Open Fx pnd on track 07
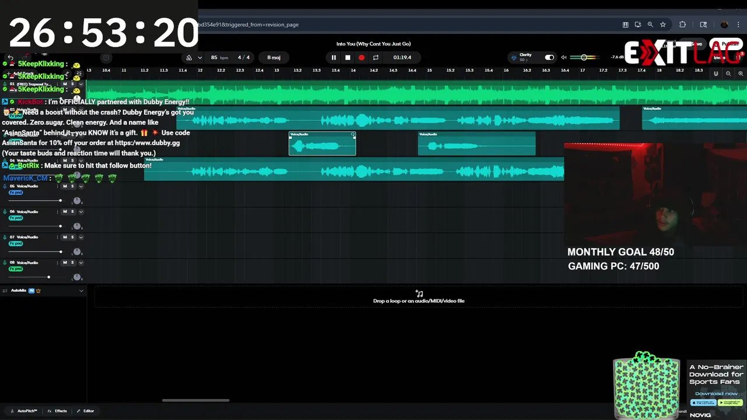 pyautogui.click(x=16, y=243)
